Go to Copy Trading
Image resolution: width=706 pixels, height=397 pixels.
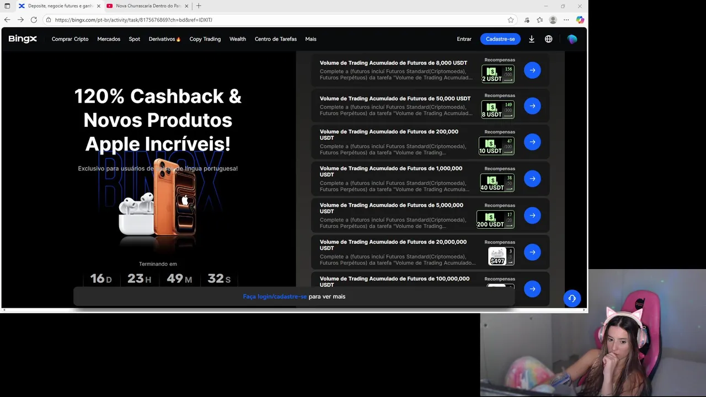(x=205, y=39)
